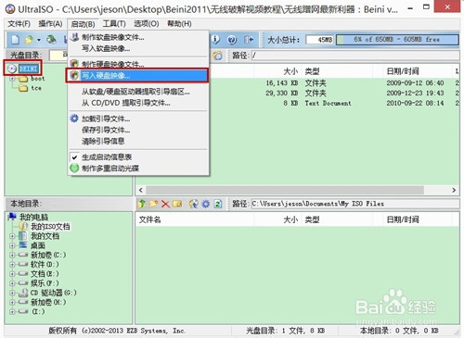Choose 从 CD/DVD 提取引导文件... entry
Screen dimensions: 464x338
137,103
